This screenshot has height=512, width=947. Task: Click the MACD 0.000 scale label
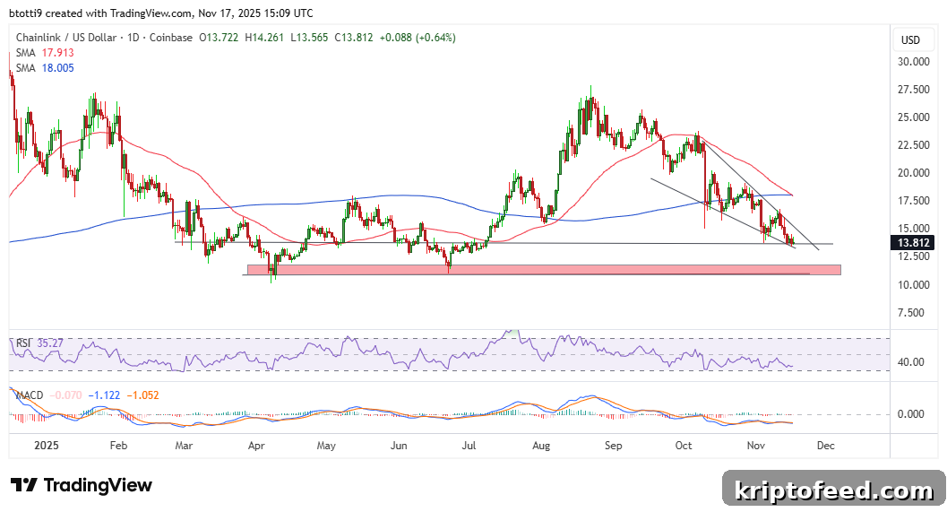[911, 414]
